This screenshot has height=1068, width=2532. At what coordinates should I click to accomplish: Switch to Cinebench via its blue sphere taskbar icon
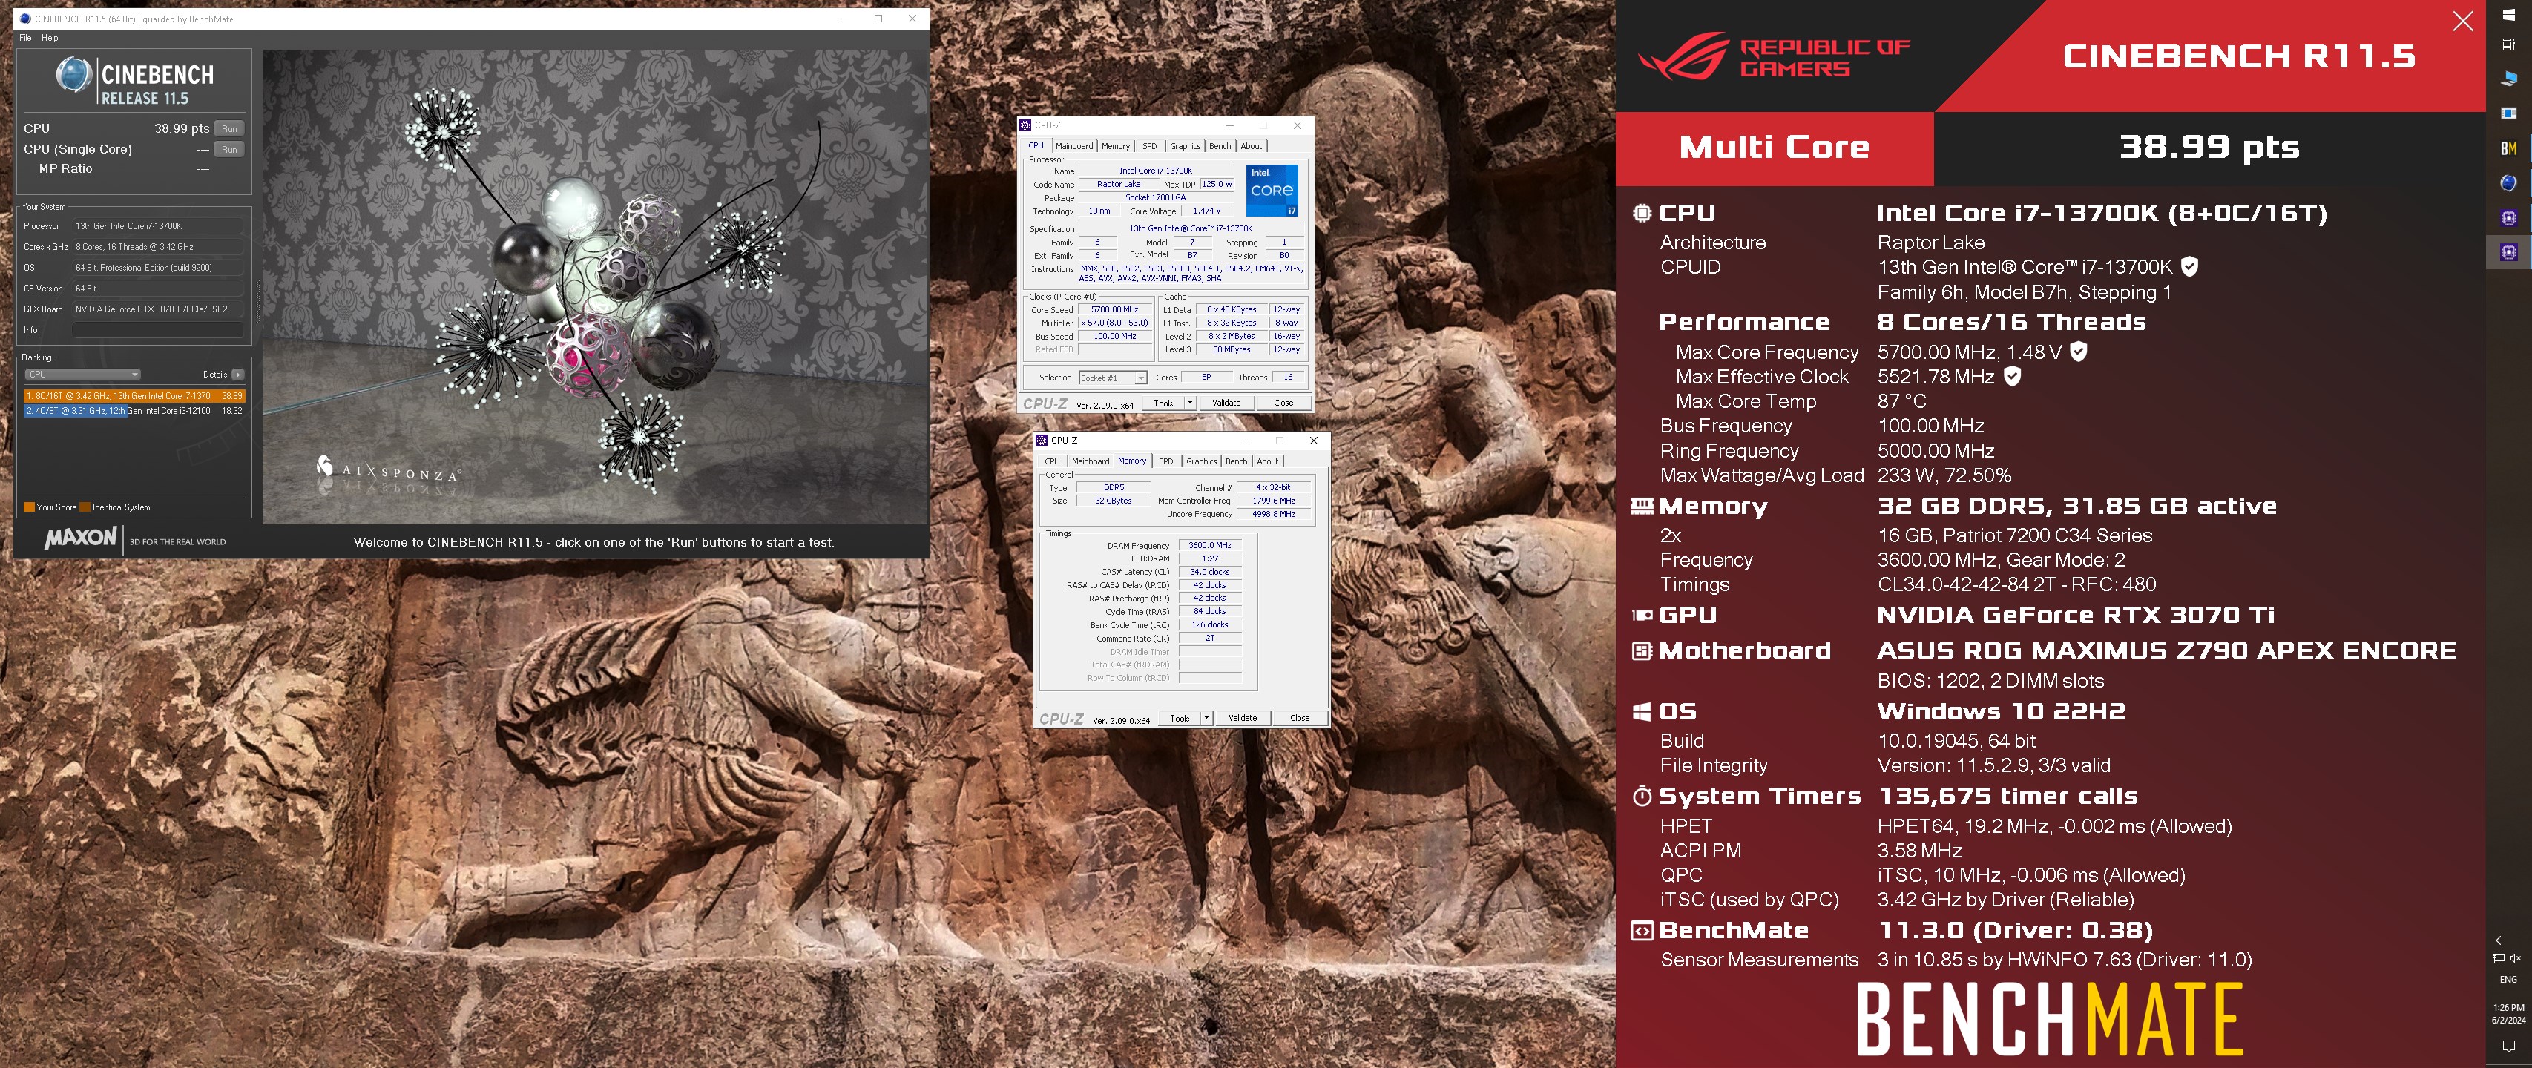pos(2508,182)
